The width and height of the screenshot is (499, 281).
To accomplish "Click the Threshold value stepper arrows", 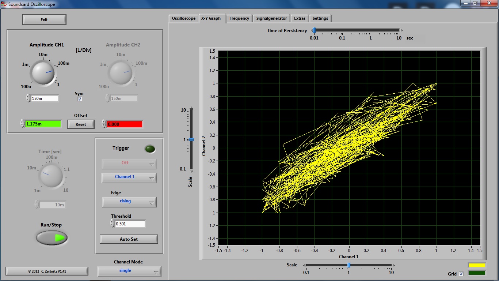I will click(x=112, y=224).
